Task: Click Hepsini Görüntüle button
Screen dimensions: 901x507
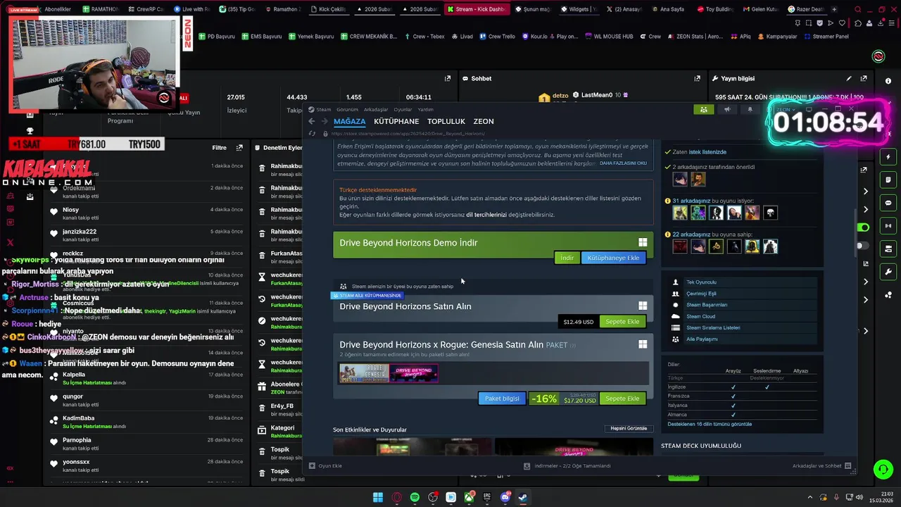Action: [629, 428]
